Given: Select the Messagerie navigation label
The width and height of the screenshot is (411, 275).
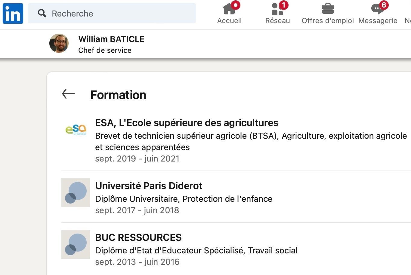Looking at the screenshot, I should (x=378, y=21).
